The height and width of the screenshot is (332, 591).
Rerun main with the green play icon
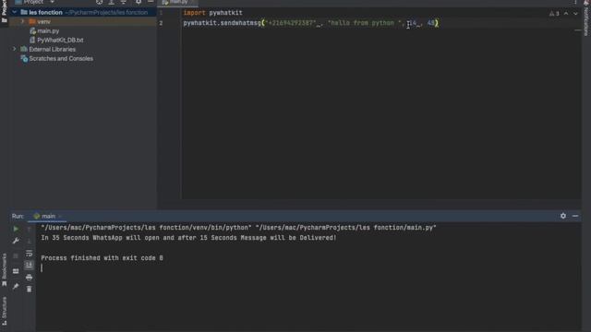(16, 229)
